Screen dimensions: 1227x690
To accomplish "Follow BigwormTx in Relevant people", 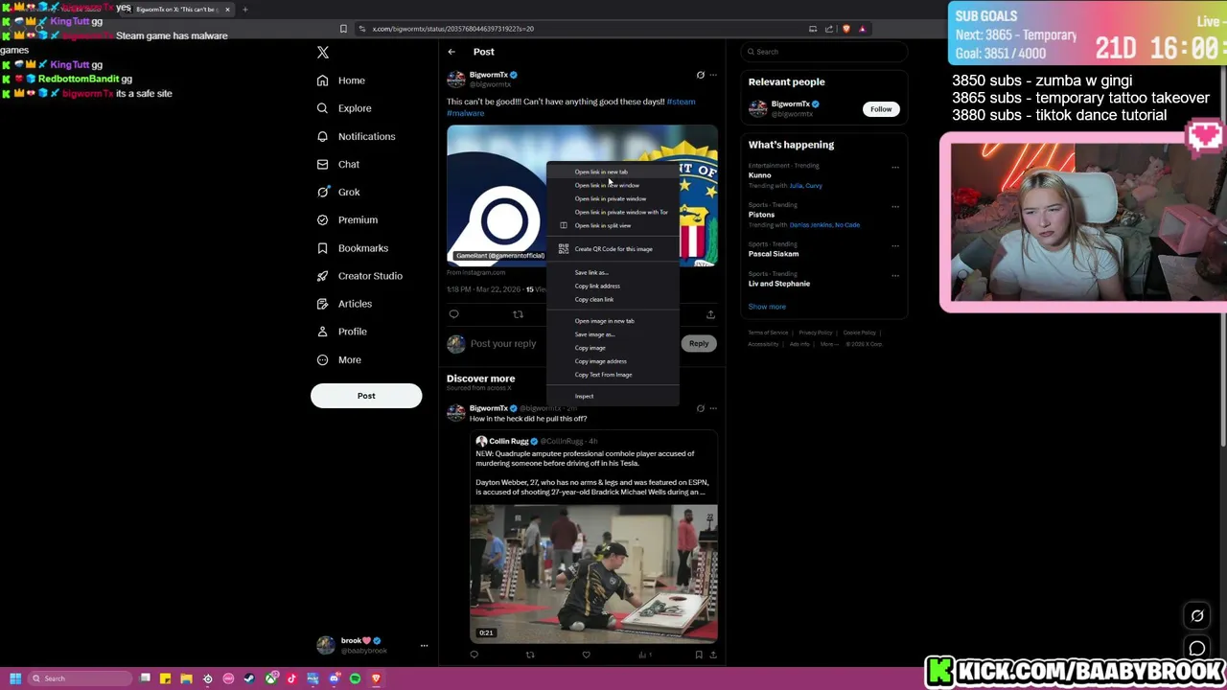I will click(881, 109).
